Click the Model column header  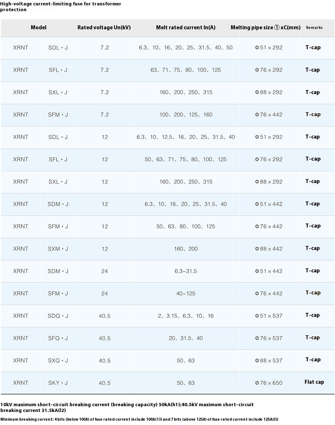pyautogui.click(x=39, y=27)
